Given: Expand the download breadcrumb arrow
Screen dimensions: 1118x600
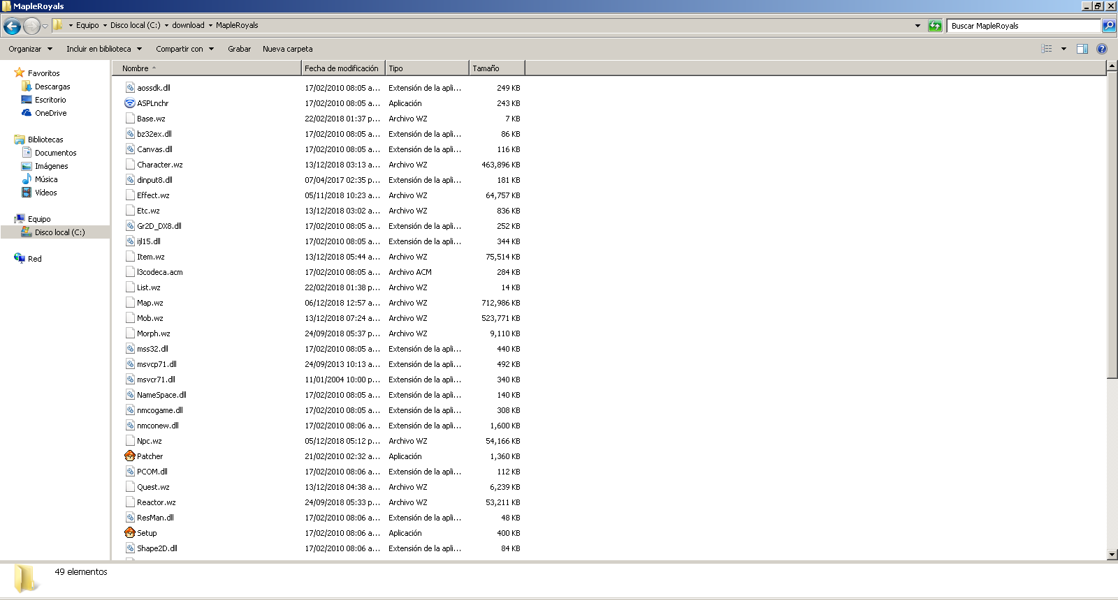Looking at the screenshot, I should (x=210, y=25).
